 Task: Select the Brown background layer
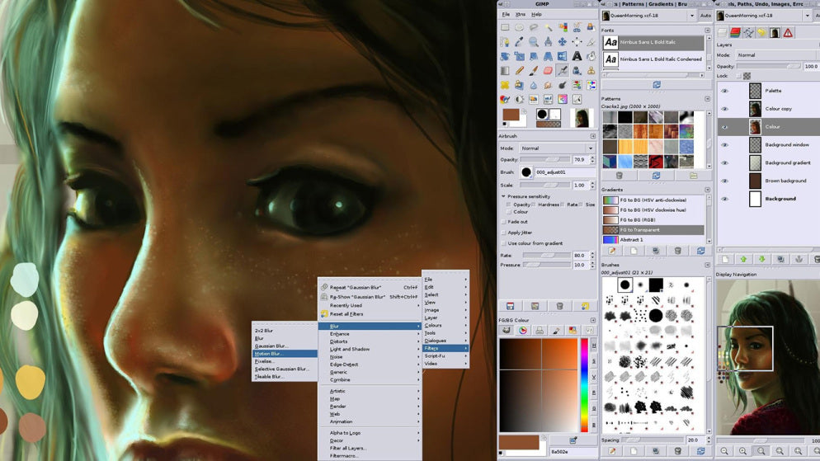click(785, 181)
